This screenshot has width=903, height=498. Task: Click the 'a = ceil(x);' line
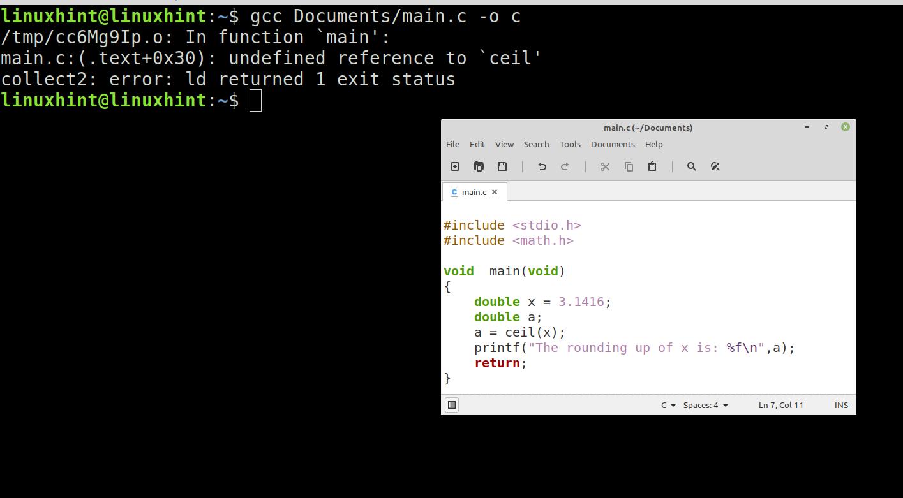pyautogui.click(x=519, y=332)
